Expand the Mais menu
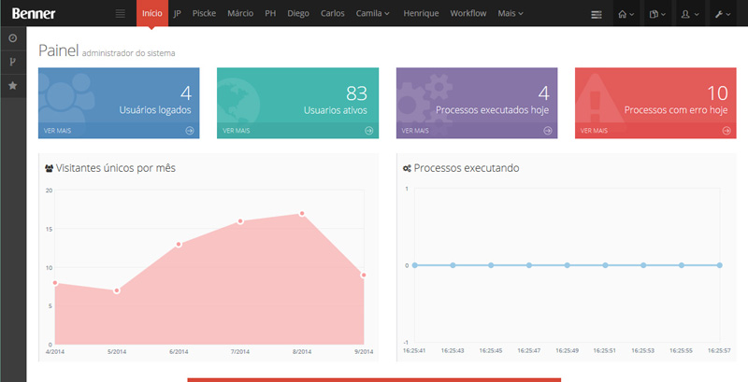 click(x=511, y=14)
